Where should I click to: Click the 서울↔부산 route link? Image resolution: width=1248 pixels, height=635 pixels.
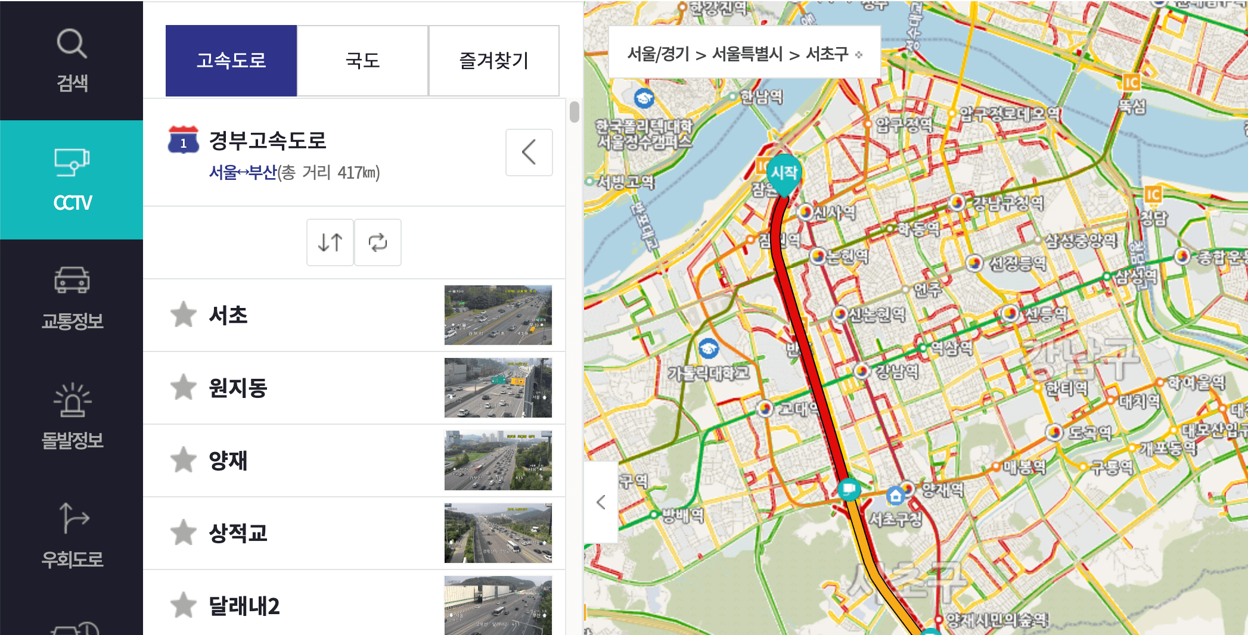(242, 173)
